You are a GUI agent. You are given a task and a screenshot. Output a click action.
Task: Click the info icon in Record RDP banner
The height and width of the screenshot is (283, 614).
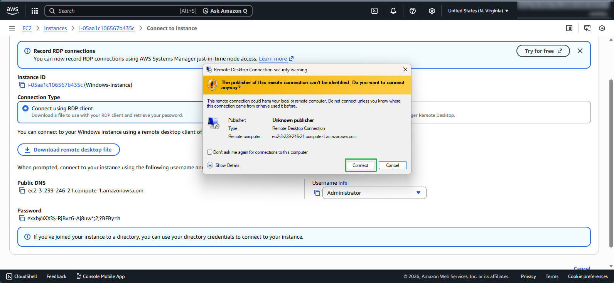pos(27,51)
